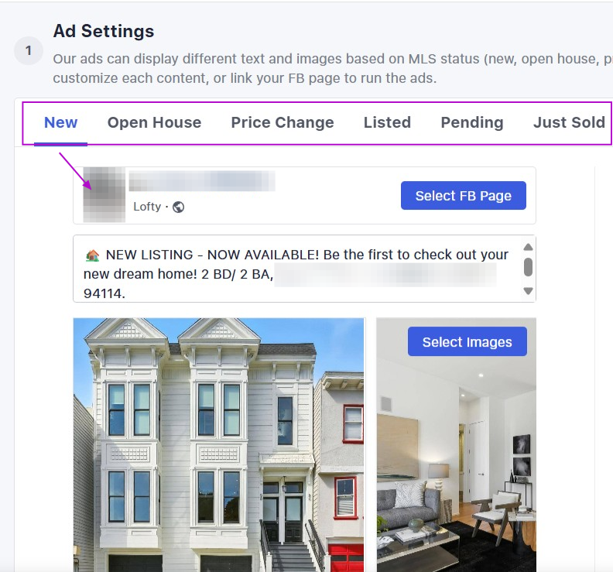Click the house emoji in ad text
This screenshot has height=572, width=613.
[x=92, y=255]
